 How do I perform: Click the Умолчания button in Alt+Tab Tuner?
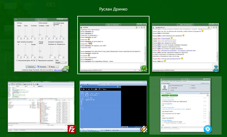coord(42,67)
